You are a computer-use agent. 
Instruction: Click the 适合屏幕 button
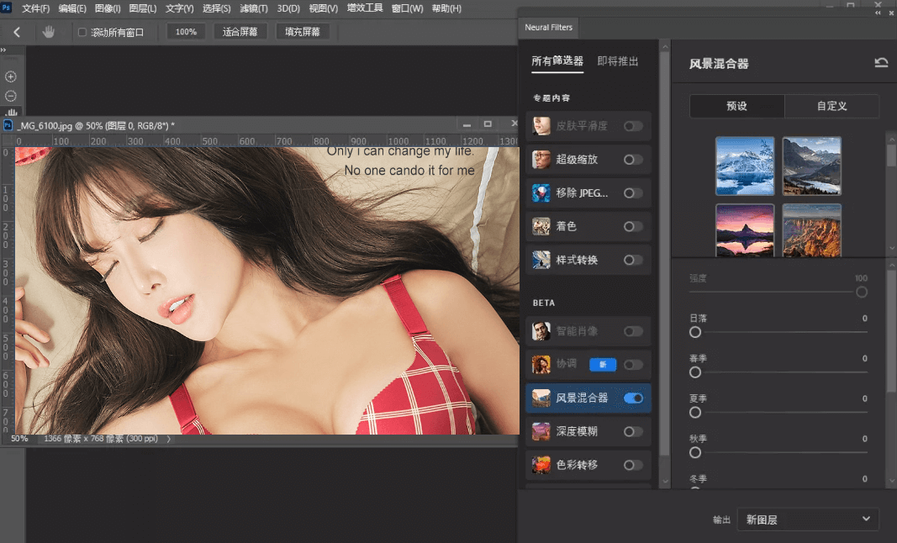(240, 30)
